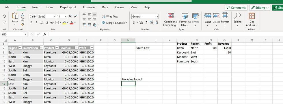Toggle Italic formatting
Viewport: 283px width, 104px height.
coord(36,22)
